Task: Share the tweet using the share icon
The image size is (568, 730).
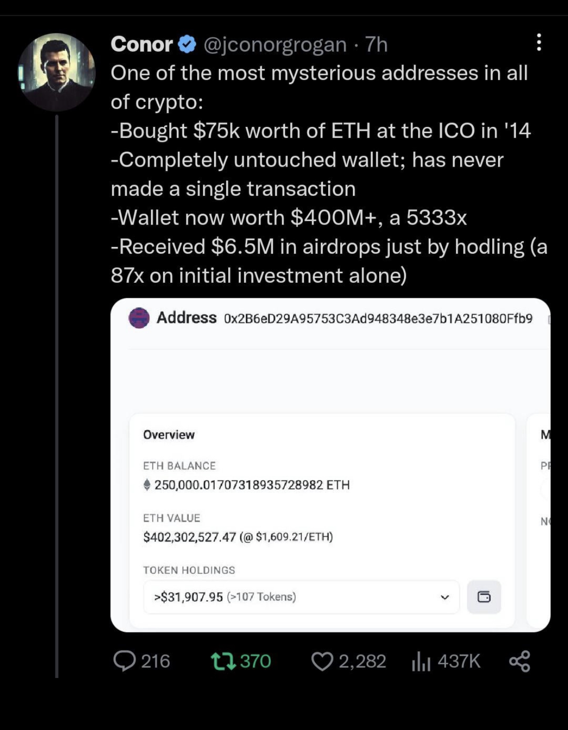Action: click(519, 661)
